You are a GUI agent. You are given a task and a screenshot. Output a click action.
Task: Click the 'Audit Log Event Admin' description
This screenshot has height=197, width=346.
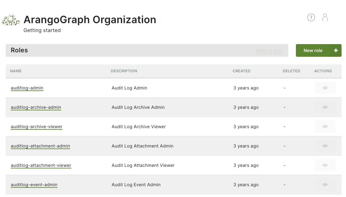pos(136,185)
